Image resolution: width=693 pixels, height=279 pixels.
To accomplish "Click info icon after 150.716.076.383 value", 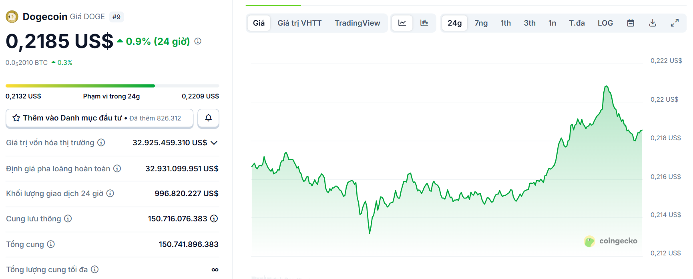I will [x=214, y=219].
